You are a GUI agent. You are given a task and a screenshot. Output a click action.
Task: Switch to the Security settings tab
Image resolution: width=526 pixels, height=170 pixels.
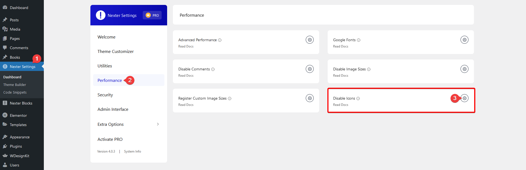[x=105, y=95]
